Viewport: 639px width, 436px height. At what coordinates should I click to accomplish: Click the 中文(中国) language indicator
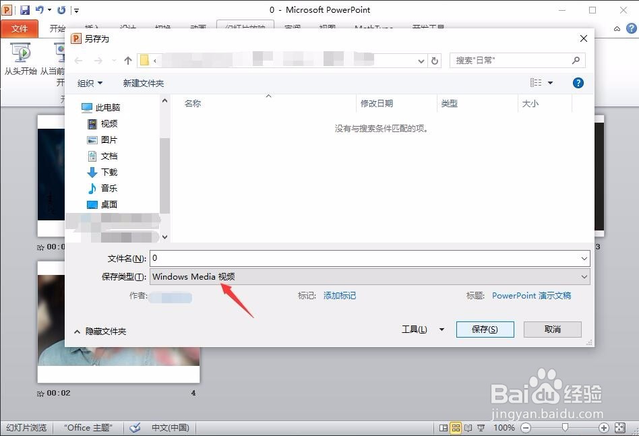click(x=171, y=427)
